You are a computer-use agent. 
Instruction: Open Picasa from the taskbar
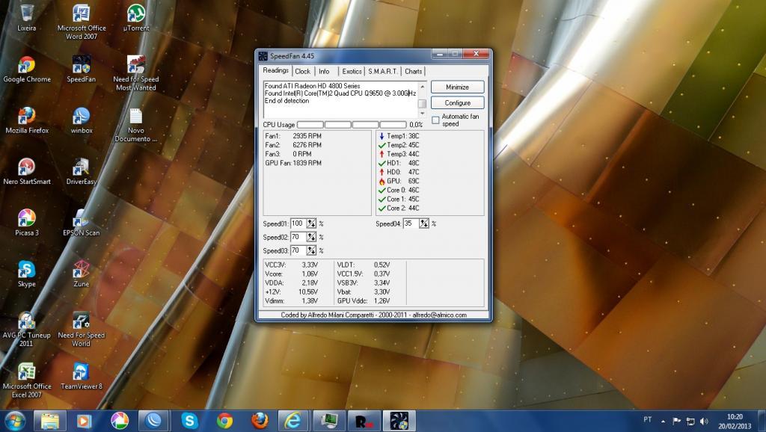point(120,421)
